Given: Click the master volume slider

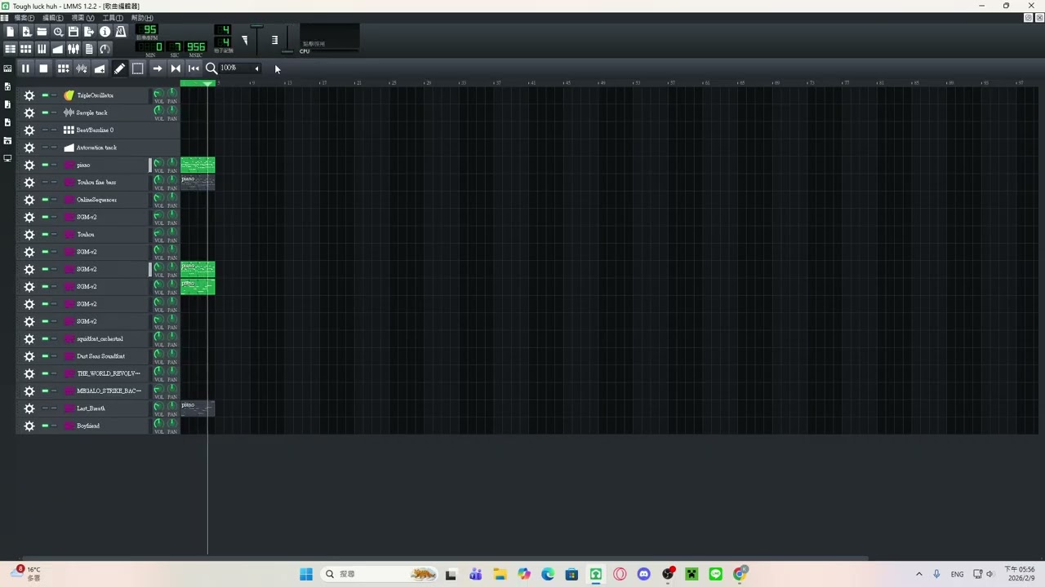Looking at the screenshot, I should tap(257, 41).
